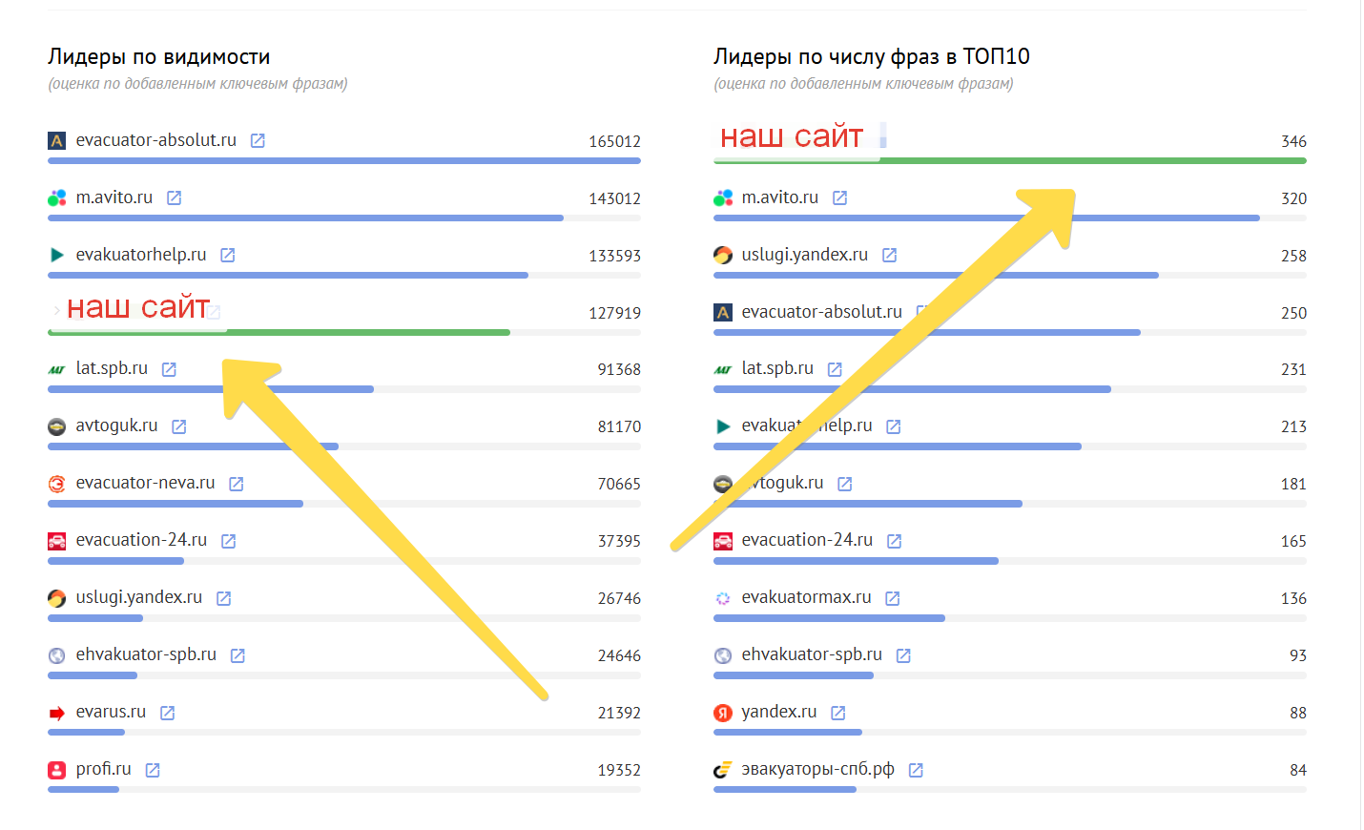Click external link icon beside lat.spb.ru in visibility list

coord(169,369)
